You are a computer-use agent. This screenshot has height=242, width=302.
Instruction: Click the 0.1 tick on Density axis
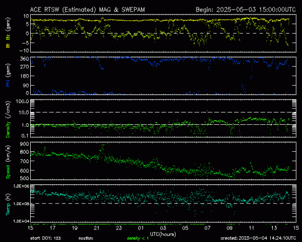[x=25, y=136]
